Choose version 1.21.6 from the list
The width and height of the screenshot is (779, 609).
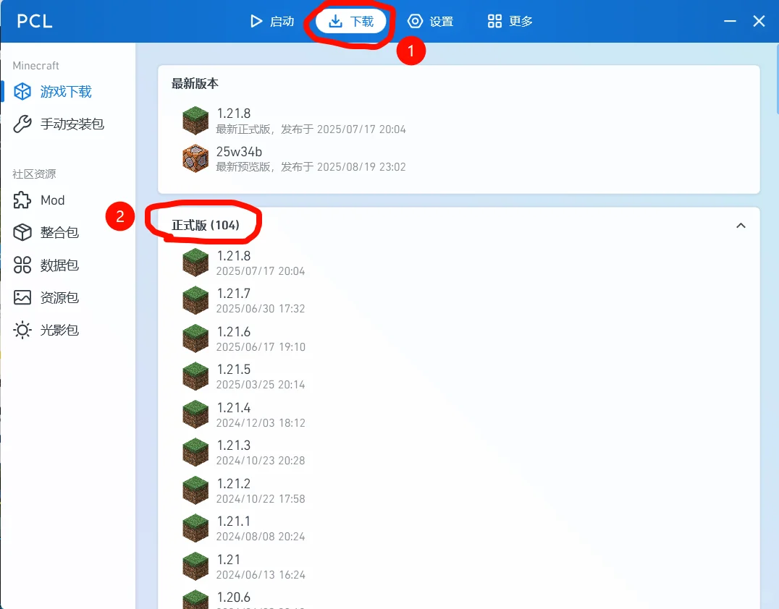coord(459,339)
